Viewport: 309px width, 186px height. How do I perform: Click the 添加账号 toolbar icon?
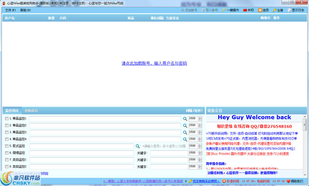[x=183, y=10]
